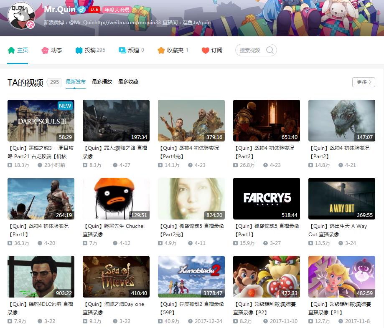Open 战神4 Part4完 thumbnail
Screen dimensions: 384x328
click(191, 121)
